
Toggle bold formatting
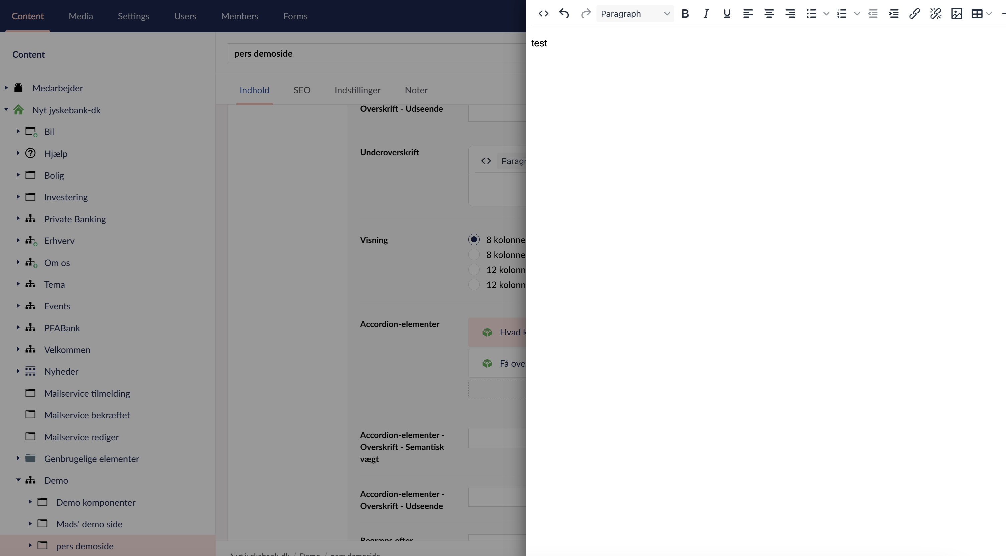click(x=685, y=14)
